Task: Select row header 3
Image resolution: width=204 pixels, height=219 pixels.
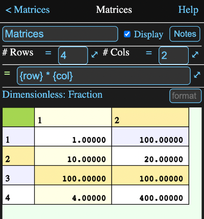Action: pos(18,176)
